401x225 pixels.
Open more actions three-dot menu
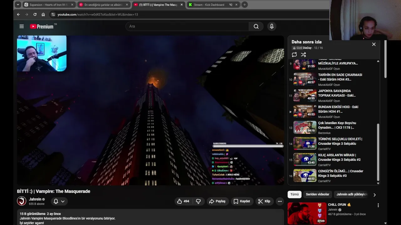point(280,201)
